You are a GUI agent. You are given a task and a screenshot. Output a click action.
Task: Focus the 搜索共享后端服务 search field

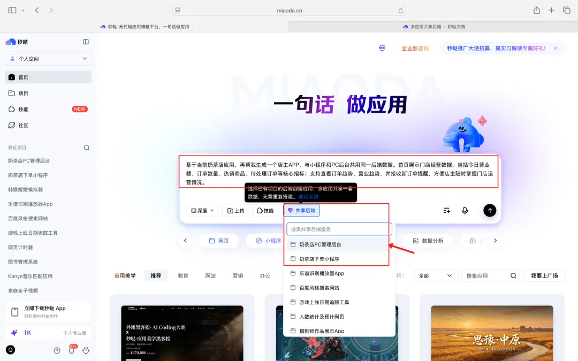tap(339, 229)
